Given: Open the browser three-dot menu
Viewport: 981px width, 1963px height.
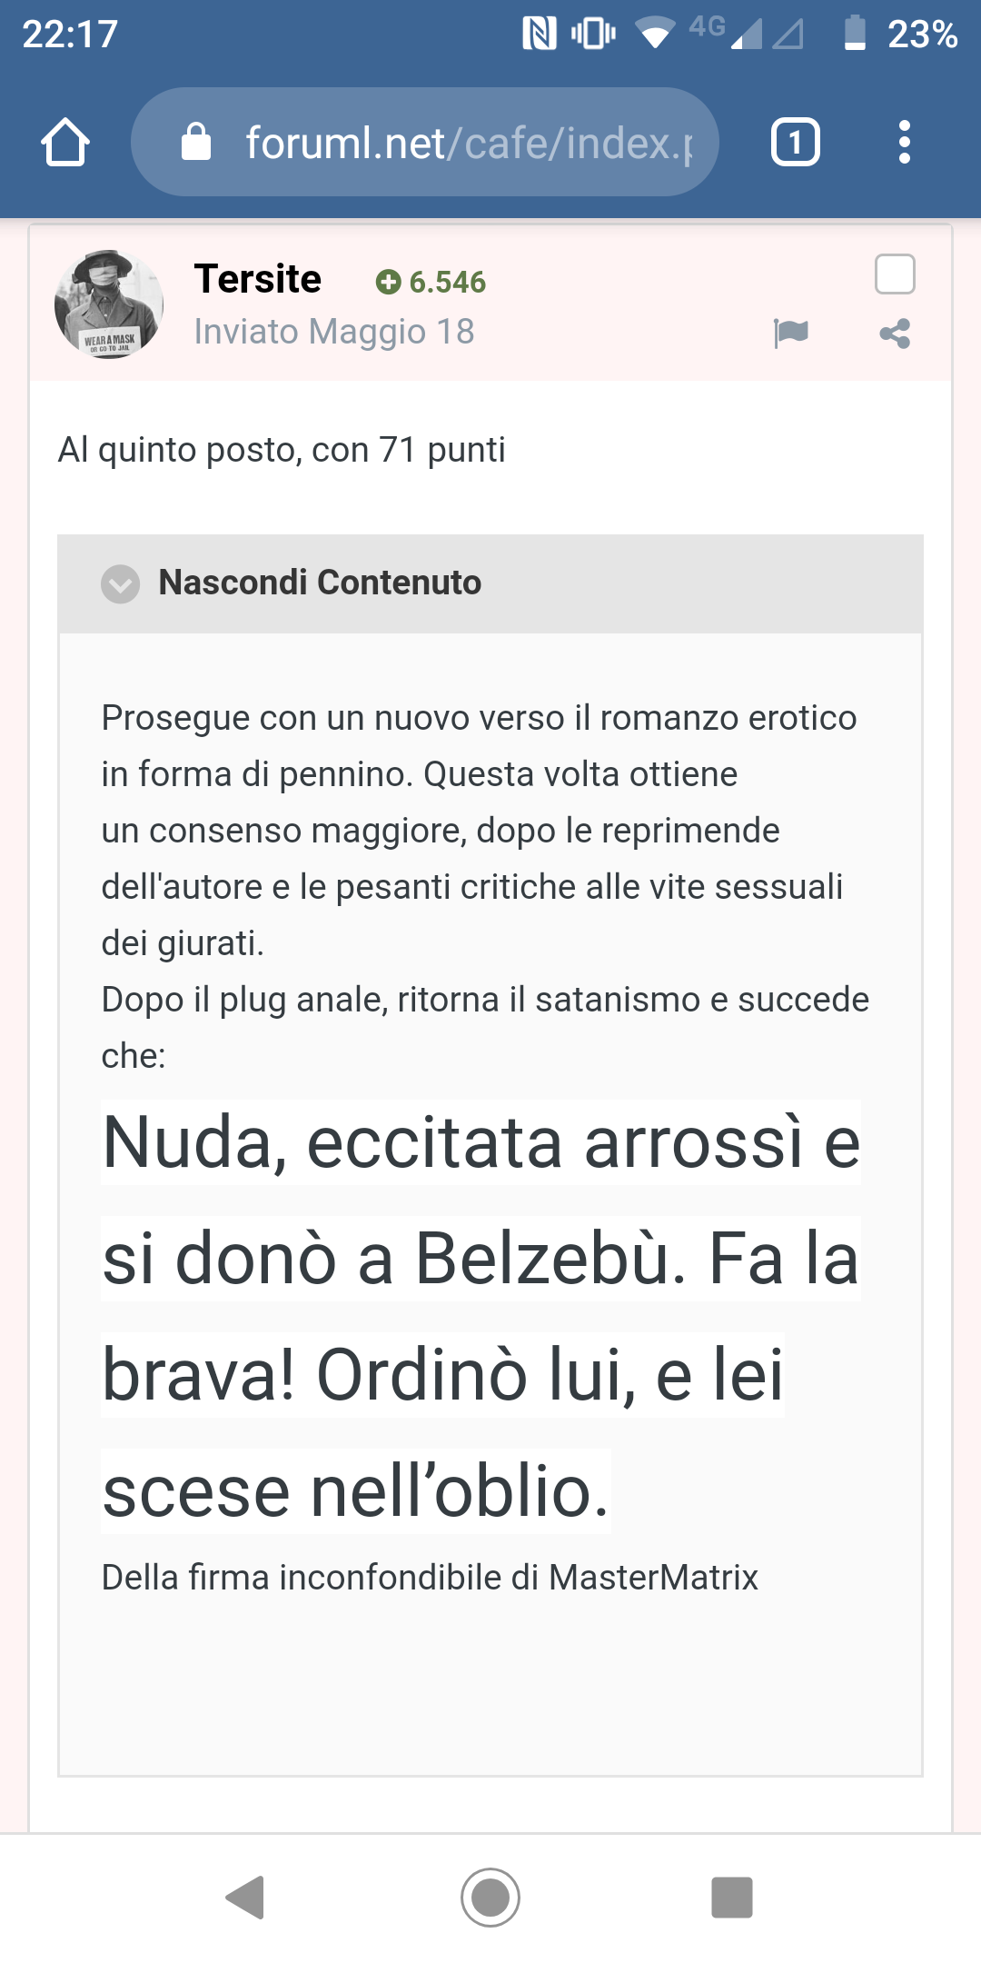Looking at the screenshot, I should coord(904,142).
